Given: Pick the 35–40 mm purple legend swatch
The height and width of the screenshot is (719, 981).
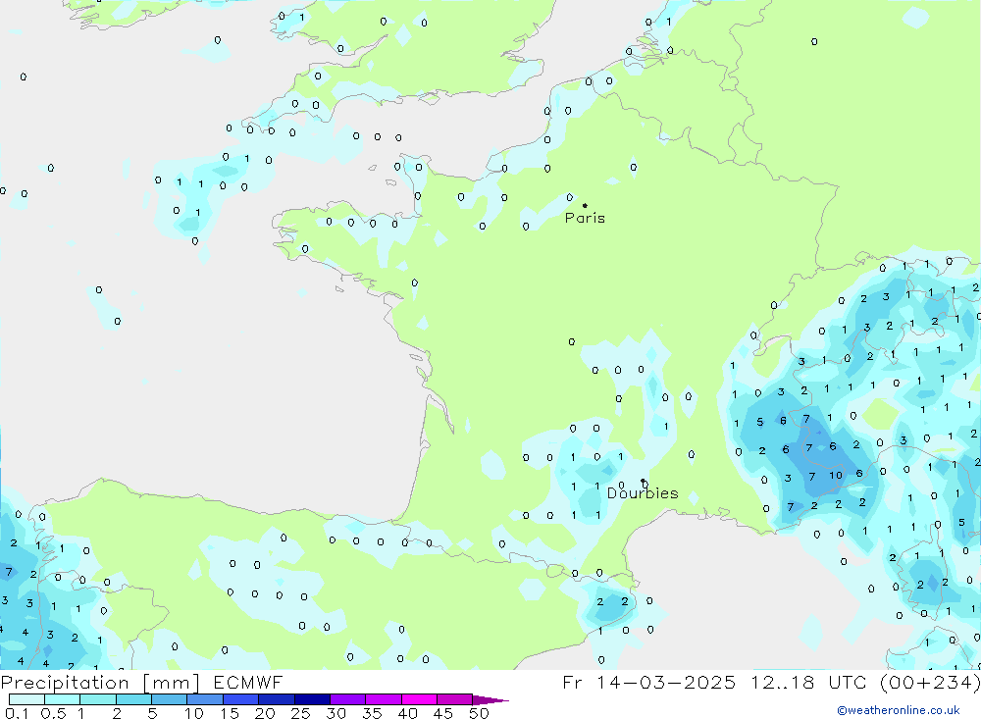Looking at the screenshot, I should coord(384,699).
